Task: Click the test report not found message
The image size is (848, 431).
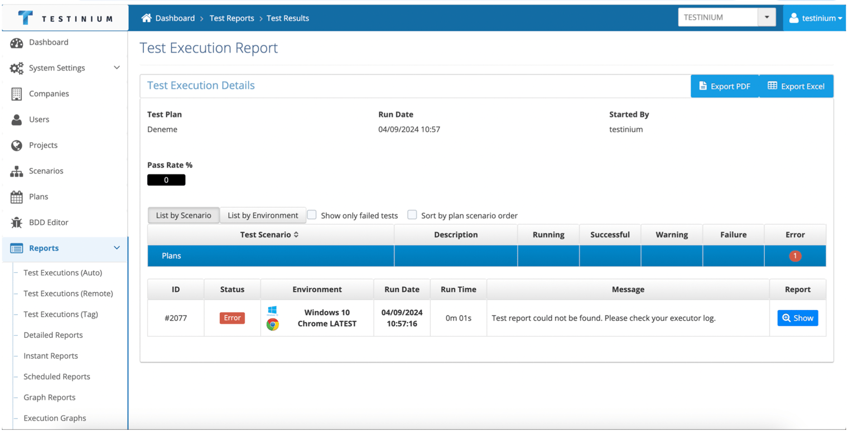Action: (604, 318)
